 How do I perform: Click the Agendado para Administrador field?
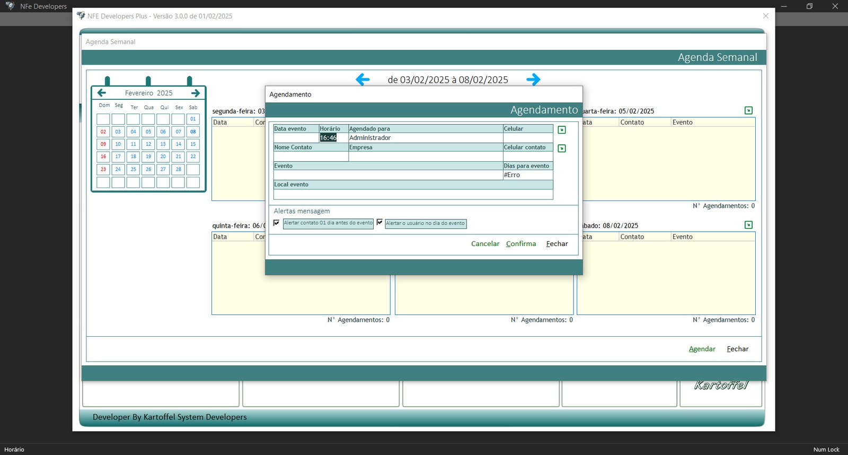click(x=425, y=138)
